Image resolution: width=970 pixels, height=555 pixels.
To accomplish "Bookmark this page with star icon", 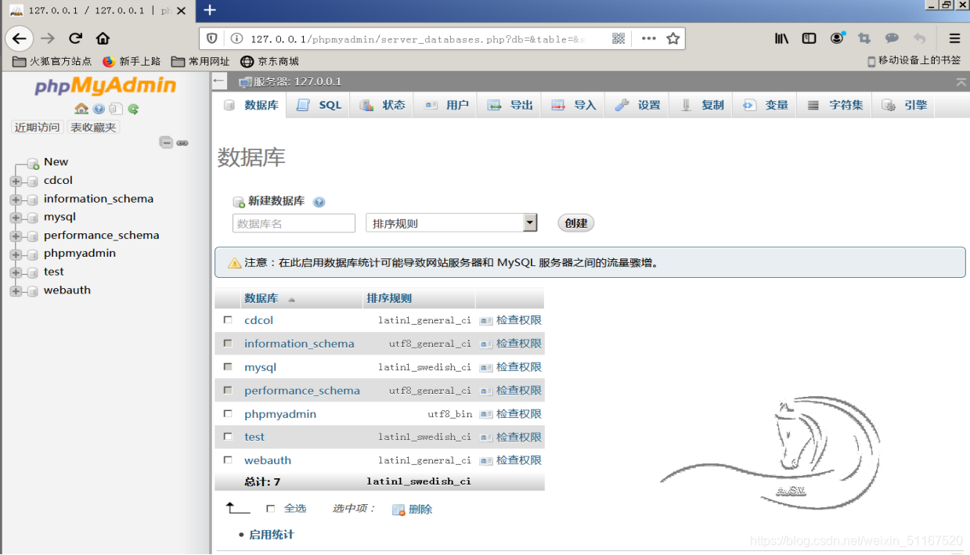I will 673,38.
